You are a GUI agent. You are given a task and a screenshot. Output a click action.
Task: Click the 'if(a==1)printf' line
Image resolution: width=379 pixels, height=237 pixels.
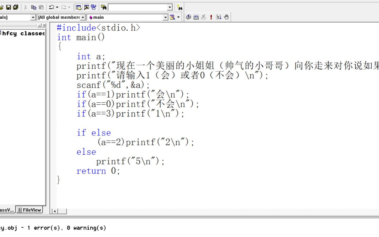[x=133, y=94]
